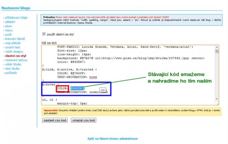Screen dimensions: 228x144
Task: Click scroll up arrow in CSS textarea
Action: [217, 47]
